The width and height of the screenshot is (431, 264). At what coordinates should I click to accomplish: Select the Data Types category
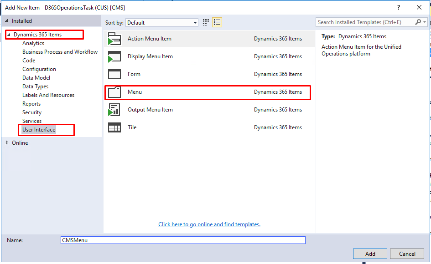pyautogui.click(x=36, y=86)
